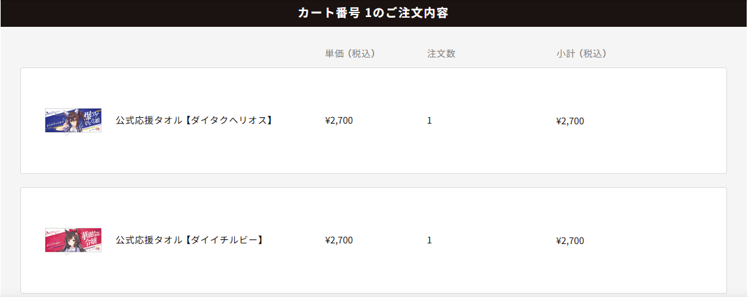
Task: Click the blue Daitaku Helios towel thumbnail
Action: (73, 120)
